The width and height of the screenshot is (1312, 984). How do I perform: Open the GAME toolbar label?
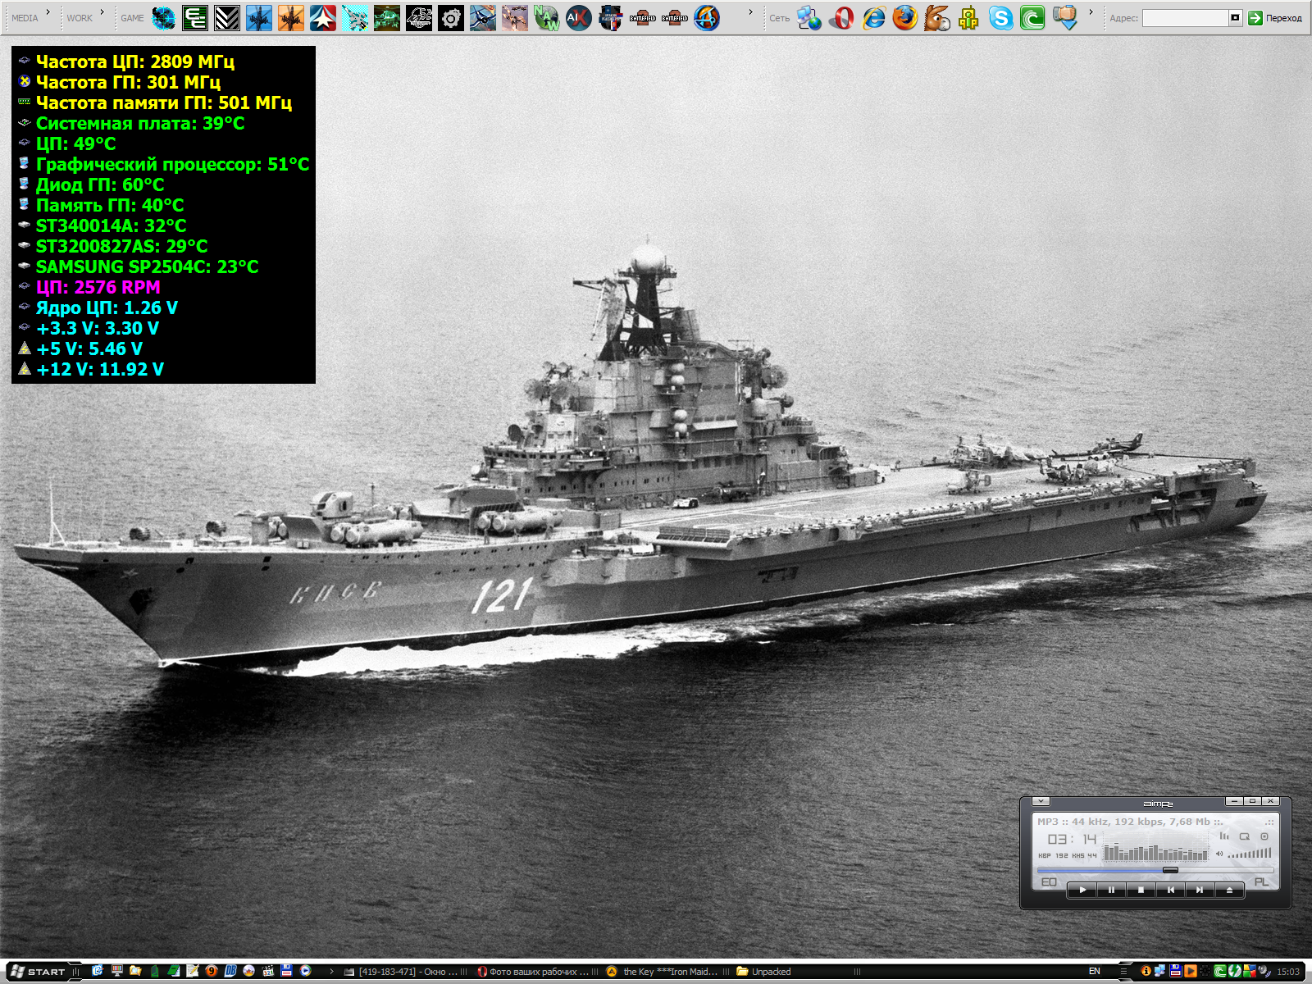132,18
